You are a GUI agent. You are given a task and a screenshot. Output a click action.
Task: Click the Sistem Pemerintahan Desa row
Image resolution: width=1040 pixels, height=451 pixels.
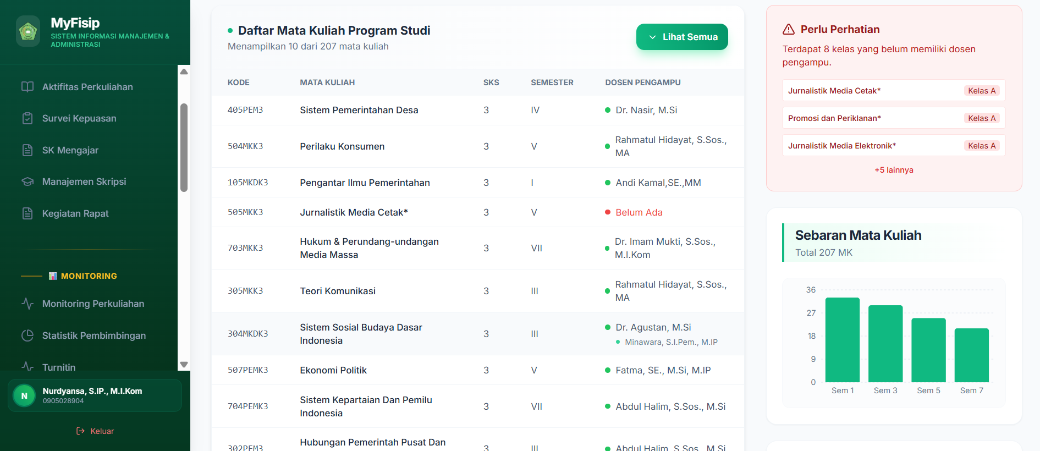click(x=477, y=110)
